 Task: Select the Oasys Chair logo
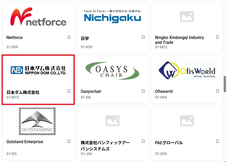[112, 70]
